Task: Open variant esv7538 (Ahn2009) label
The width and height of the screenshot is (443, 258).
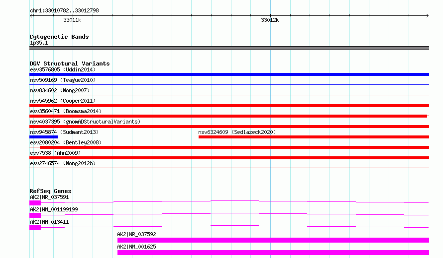Action: (x=55, y=153)
